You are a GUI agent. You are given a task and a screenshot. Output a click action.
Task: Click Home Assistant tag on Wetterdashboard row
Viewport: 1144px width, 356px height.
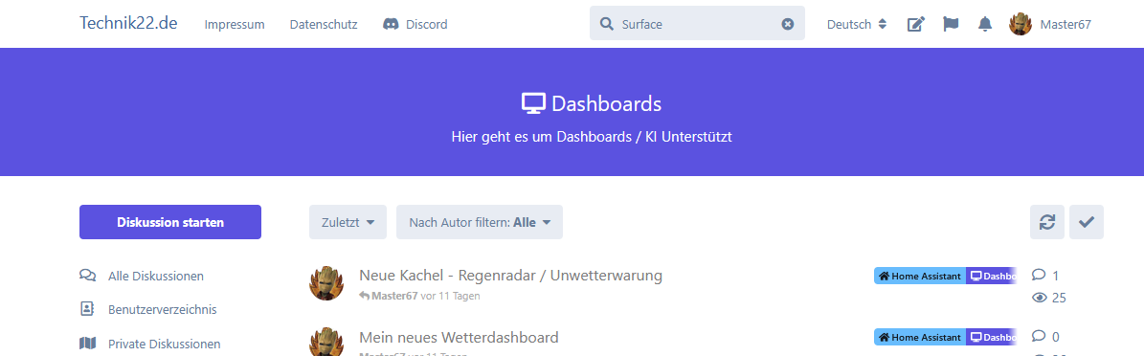coord(920,337)
